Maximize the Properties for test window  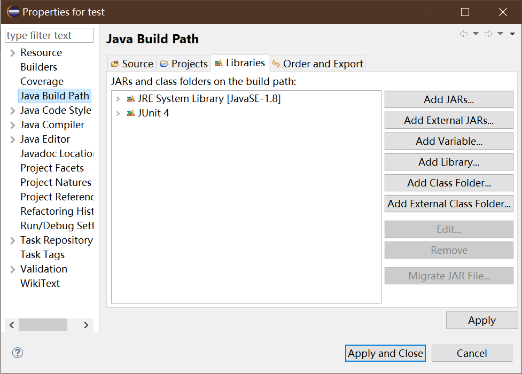[x=465, y=12]
